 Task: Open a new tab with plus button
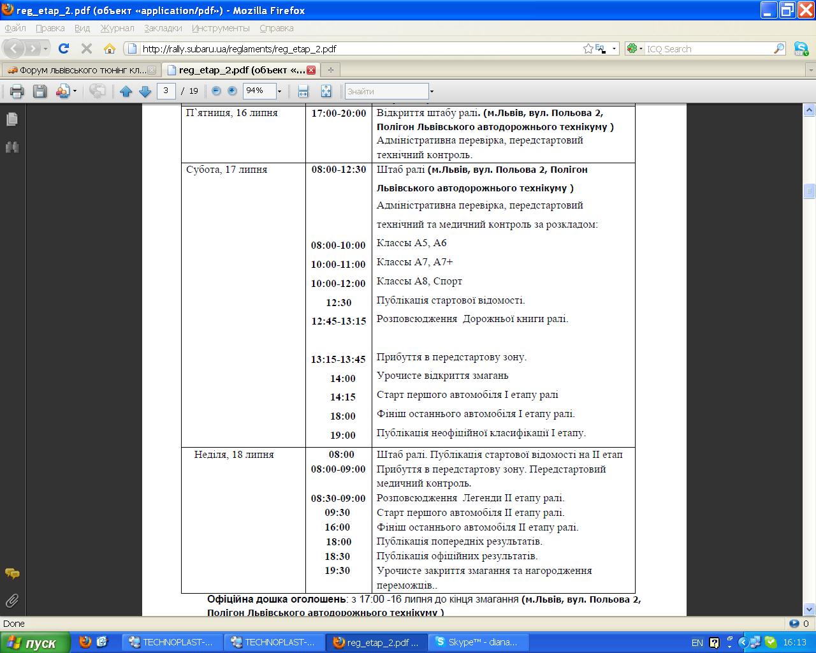coord(330,70)
